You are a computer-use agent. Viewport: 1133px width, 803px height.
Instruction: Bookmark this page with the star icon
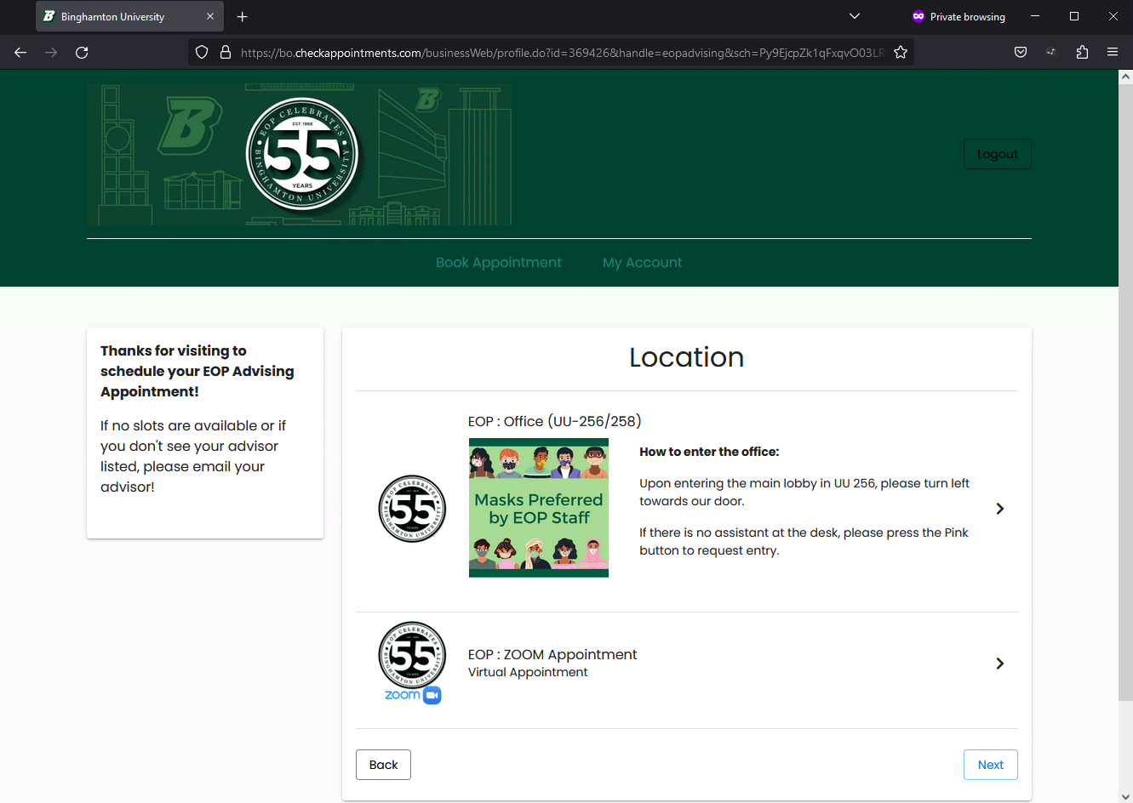point(900,53)
